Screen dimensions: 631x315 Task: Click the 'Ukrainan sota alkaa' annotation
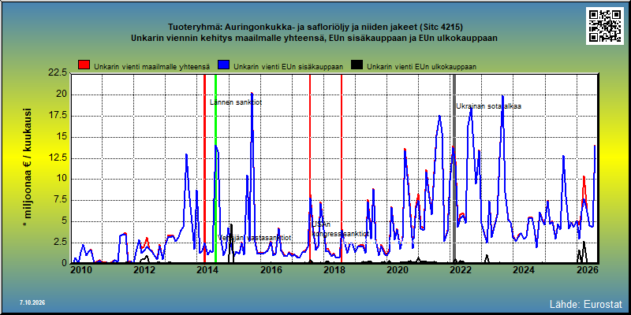click(488, 106)
